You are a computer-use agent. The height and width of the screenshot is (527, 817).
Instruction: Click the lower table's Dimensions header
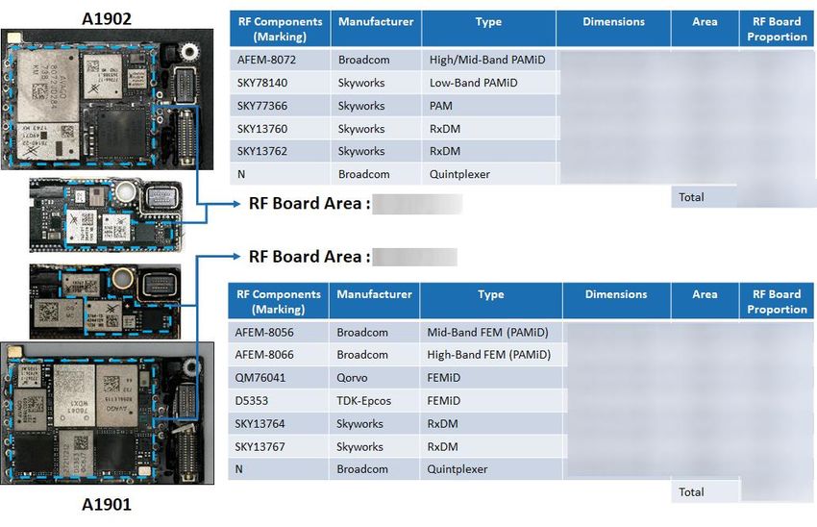(616, 301)
